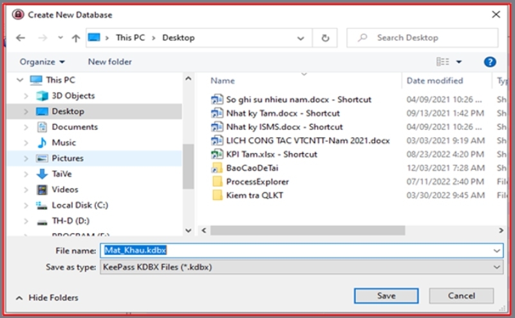Click the Save button
The height and width of the screenshot is (318, 515).
(386, 296)
